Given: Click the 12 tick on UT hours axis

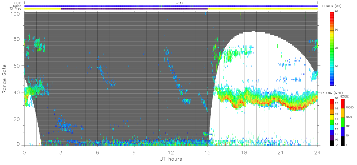Looking at the screenshot, I should coord(171,152).
